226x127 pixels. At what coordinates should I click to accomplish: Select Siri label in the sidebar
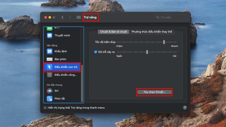point(56,91)
